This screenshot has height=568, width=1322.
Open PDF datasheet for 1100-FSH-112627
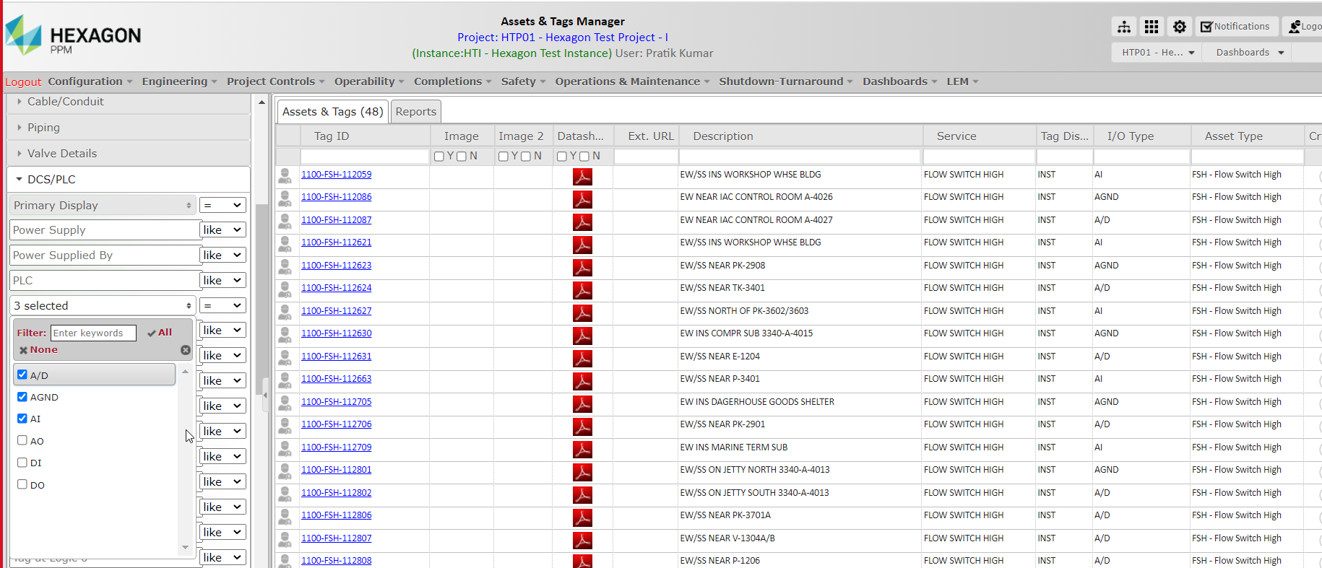tap(582, 313)
